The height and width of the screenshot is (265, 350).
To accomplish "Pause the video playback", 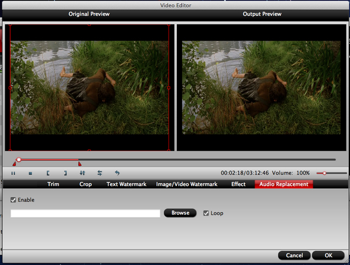I will click(13, 173).
